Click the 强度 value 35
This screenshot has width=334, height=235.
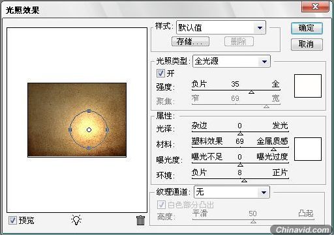point(235,84)
